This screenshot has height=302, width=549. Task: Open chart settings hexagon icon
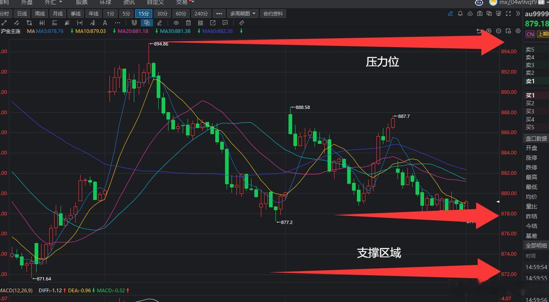click(x=518, y=31)
